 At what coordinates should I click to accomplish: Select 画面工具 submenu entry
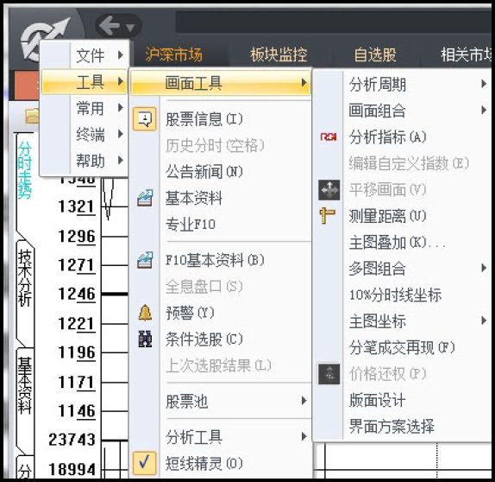click(x=221, y=83)
